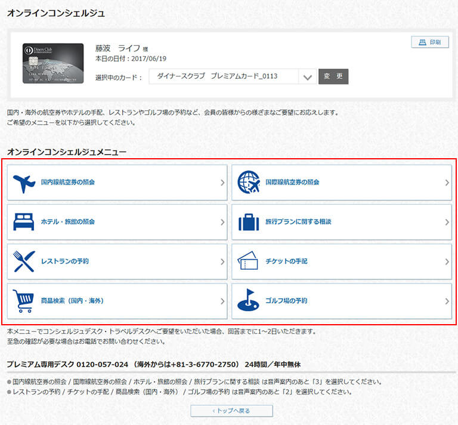The width and height of the screenshot is (458, 425).
Task: Click the ticket icon for ticket arrangements
Action: (x=249, y=261)
